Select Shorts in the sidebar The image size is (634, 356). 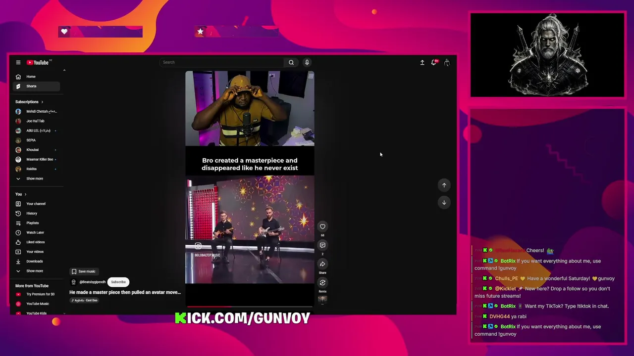coord(37,86)
